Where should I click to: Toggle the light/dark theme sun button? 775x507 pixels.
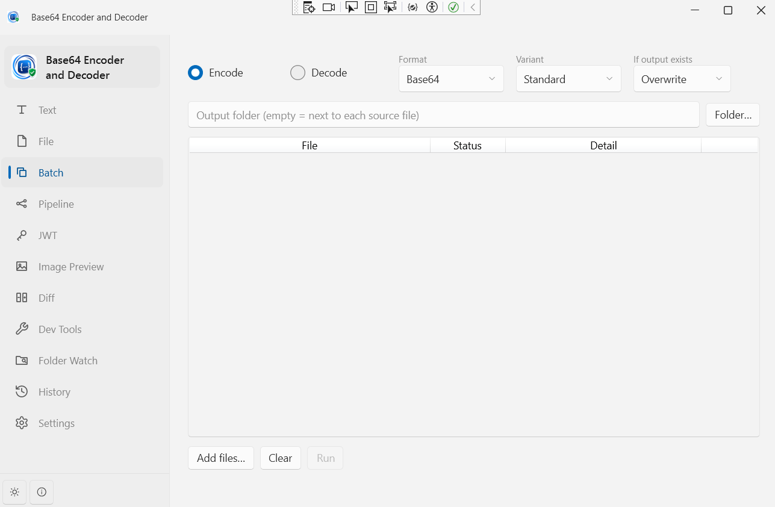pyautogui.click(x=14, y=492)
